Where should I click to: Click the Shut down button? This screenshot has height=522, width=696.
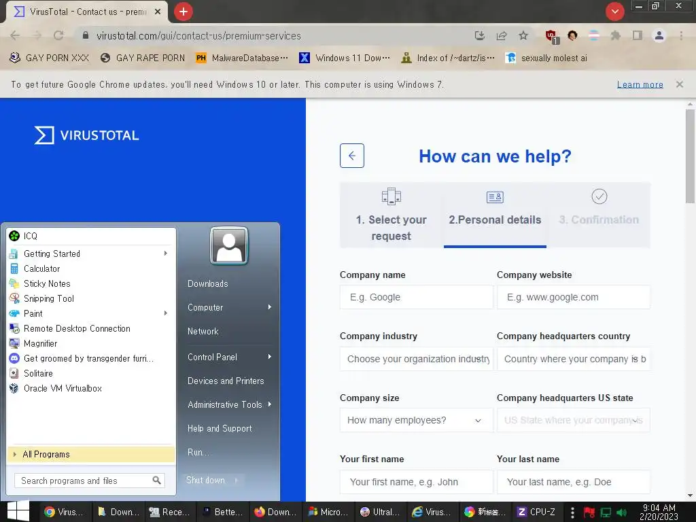(x=206, y=481)
